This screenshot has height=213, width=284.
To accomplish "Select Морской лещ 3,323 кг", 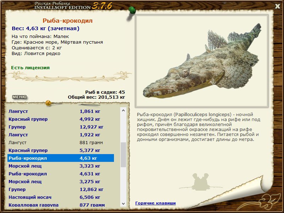I will click(60, 166).
